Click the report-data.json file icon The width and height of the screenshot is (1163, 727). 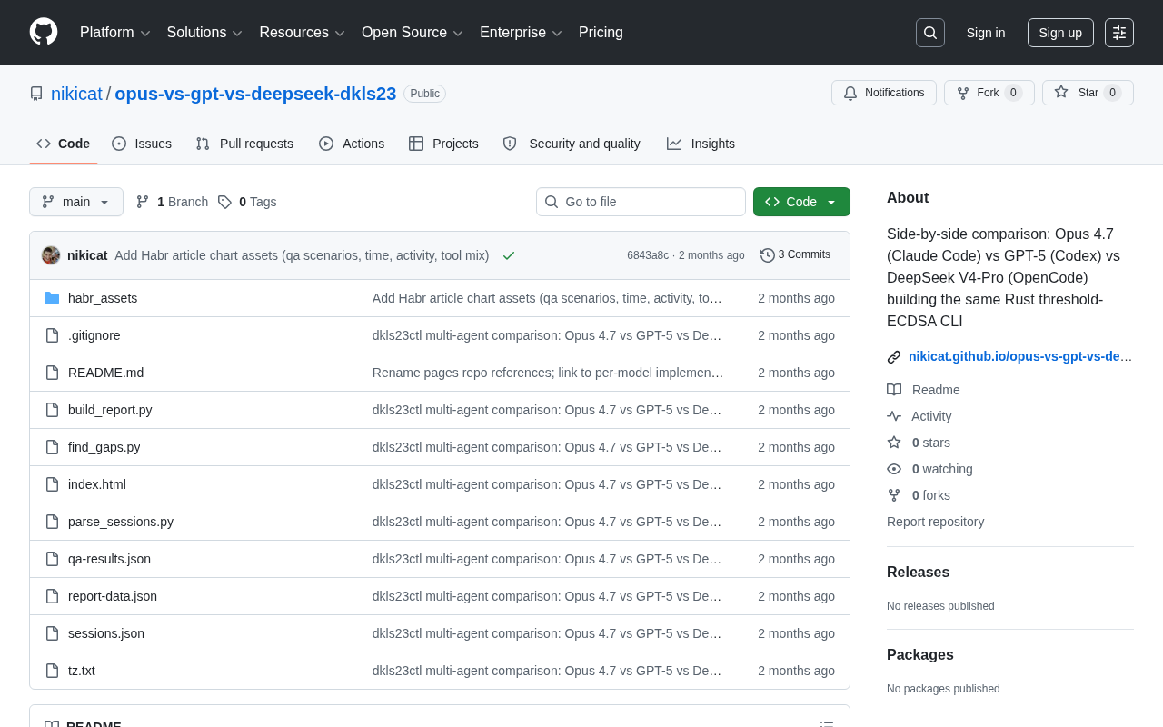[x=52, y=596]
